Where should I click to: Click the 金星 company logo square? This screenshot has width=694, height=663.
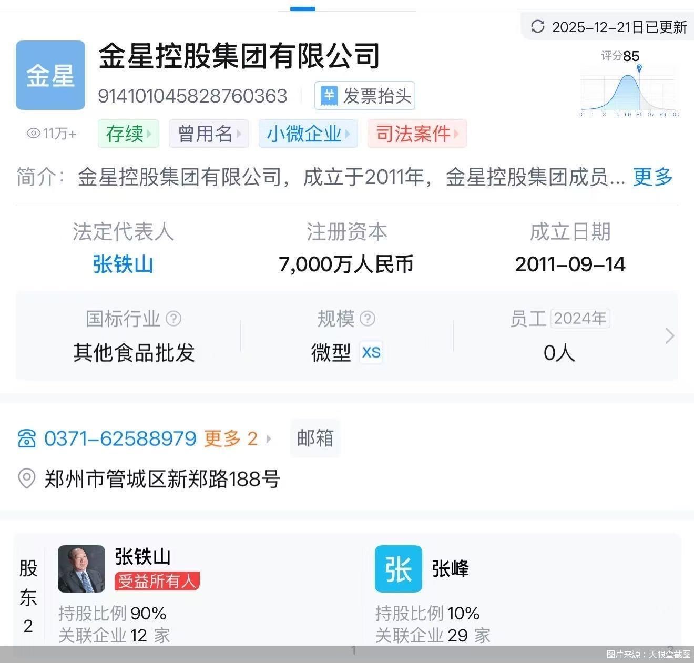point(50,75)
